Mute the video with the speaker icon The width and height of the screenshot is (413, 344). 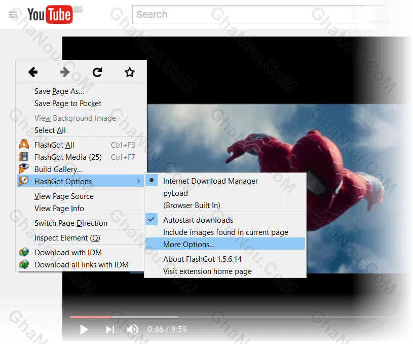pos(132,329)
